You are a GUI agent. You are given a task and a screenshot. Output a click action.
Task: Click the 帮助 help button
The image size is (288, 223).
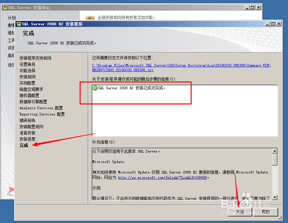(266, 212)
